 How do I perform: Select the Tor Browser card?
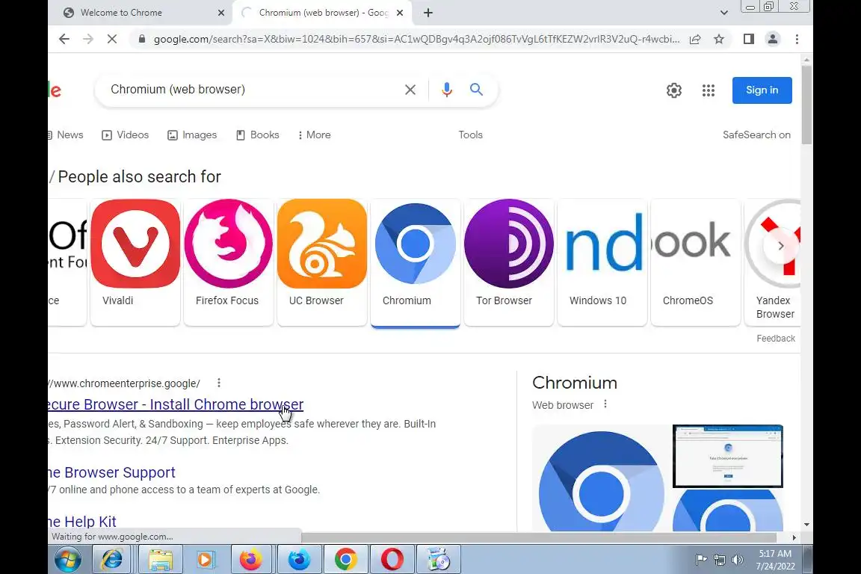[508, 262]
